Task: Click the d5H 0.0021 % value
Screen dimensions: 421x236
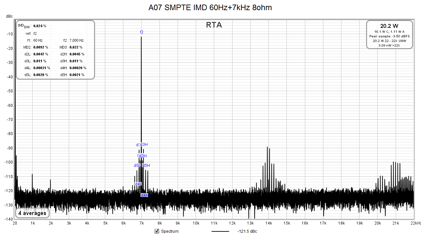Action: 77,75
